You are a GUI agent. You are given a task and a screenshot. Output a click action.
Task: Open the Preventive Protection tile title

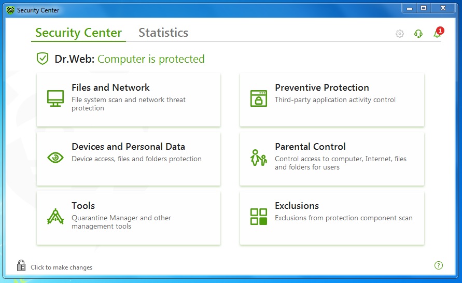coord(322,88)
